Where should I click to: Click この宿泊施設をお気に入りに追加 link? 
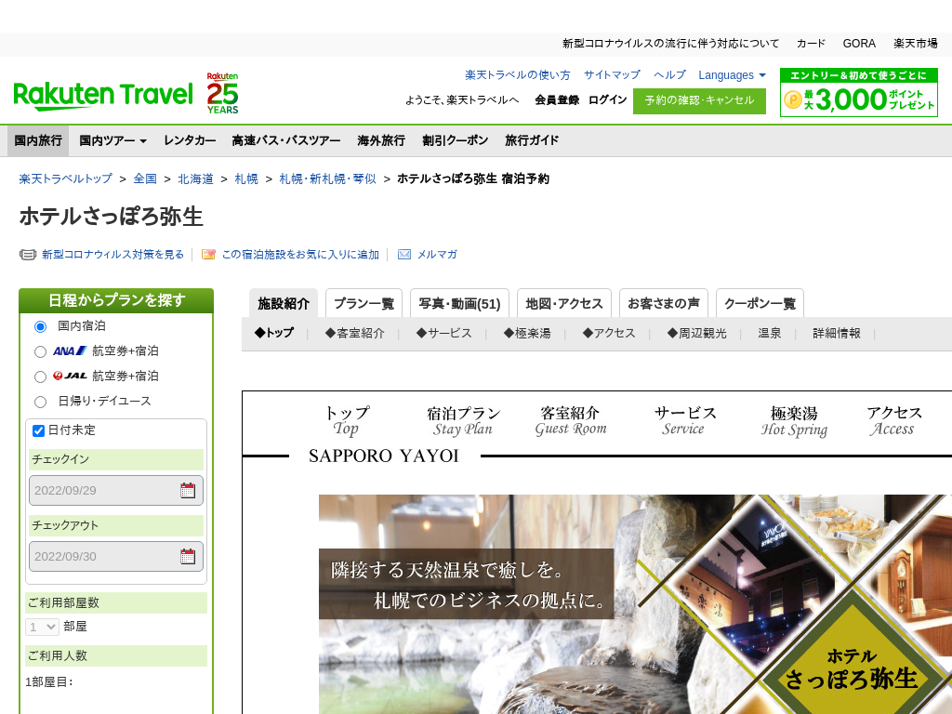click(300, 255)
